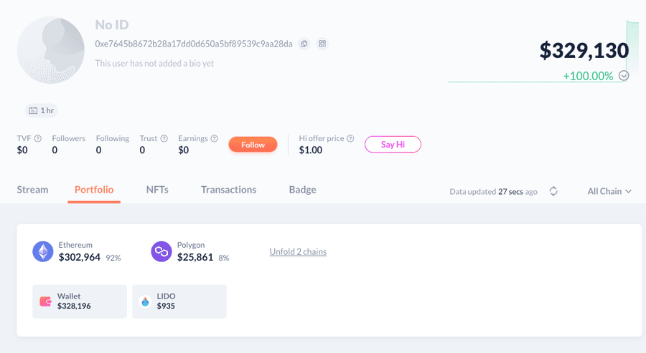Switch to the Stream tab
Screen dimensions: 646x353
[32, 190]
